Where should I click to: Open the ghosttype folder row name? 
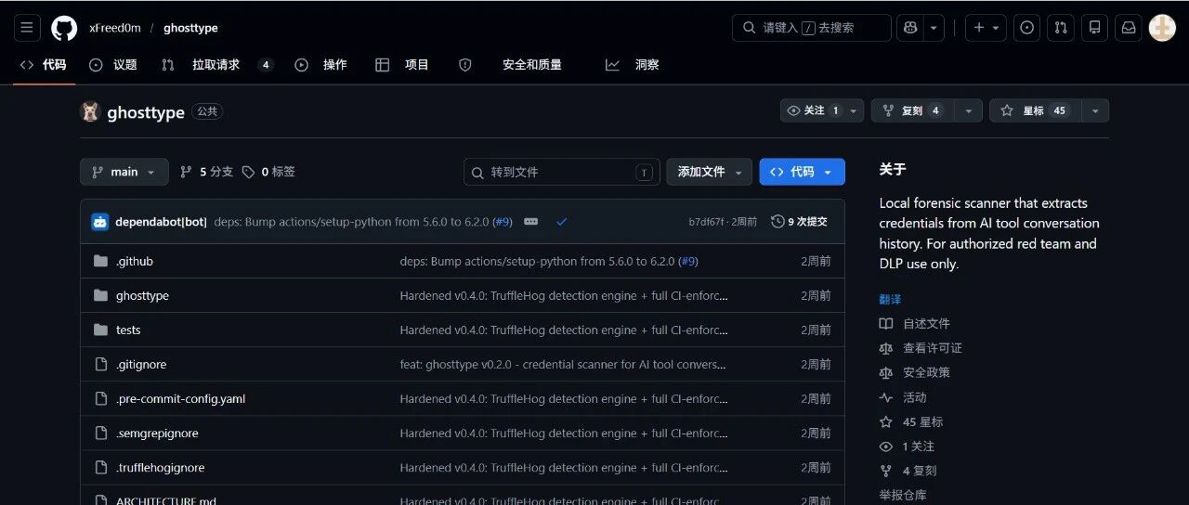pyautogui.click(x=142, y=296)
